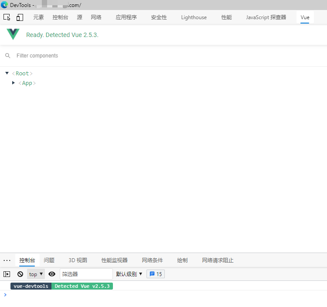The image size is (327, 307).
Task: Open the 网络 tab
Action: pyautogui.click(x=96, y=17)
